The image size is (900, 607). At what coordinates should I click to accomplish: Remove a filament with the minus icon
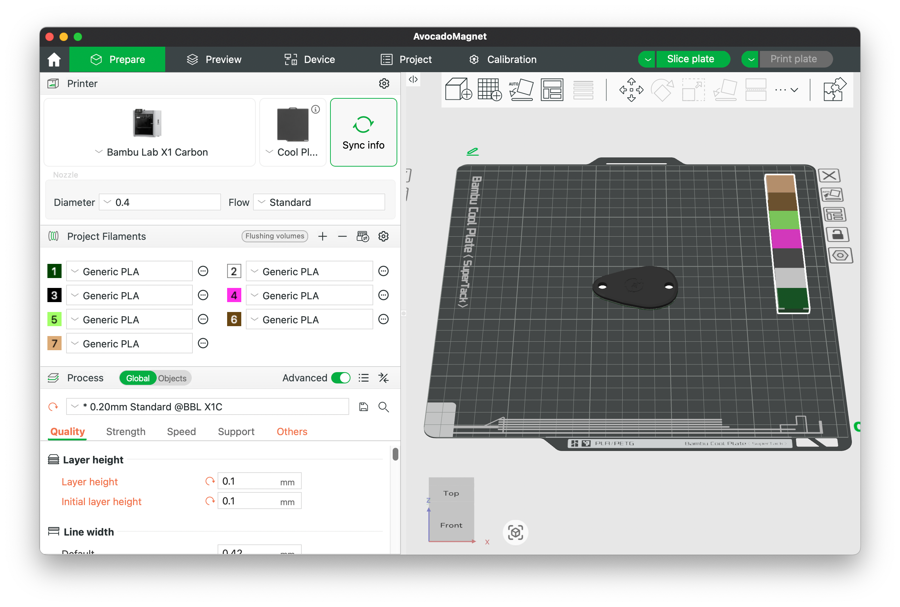click(342, 236)
